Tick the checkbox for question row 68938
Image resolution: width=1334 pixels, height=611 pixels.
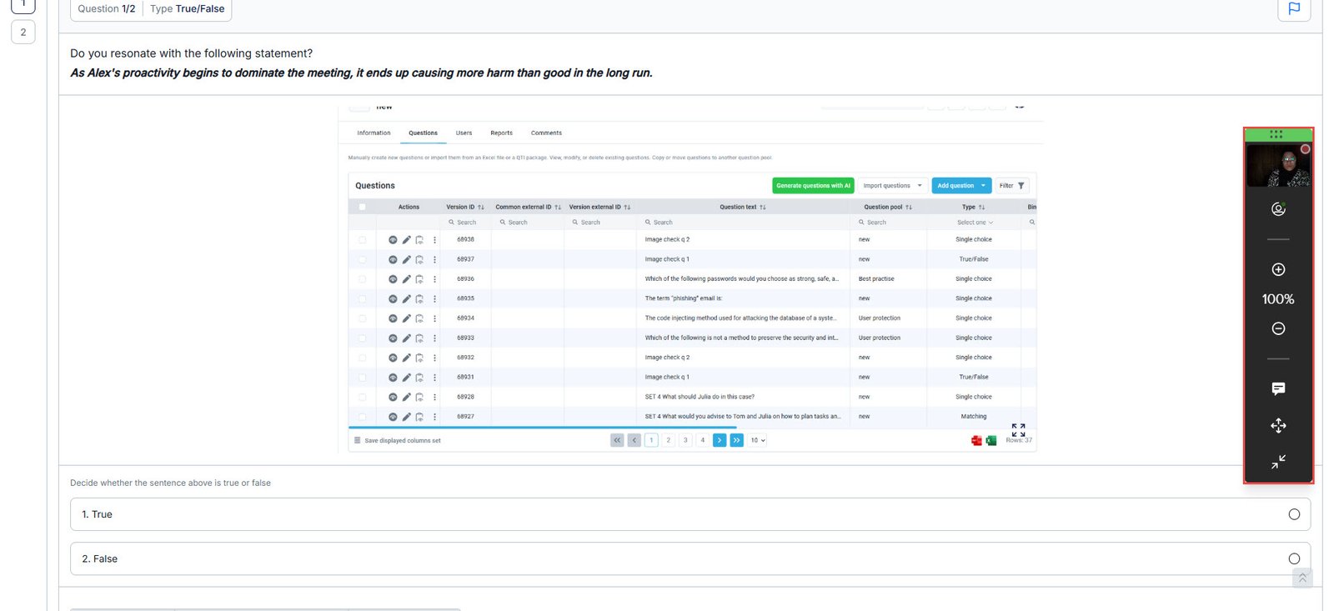tap(362, 240)
